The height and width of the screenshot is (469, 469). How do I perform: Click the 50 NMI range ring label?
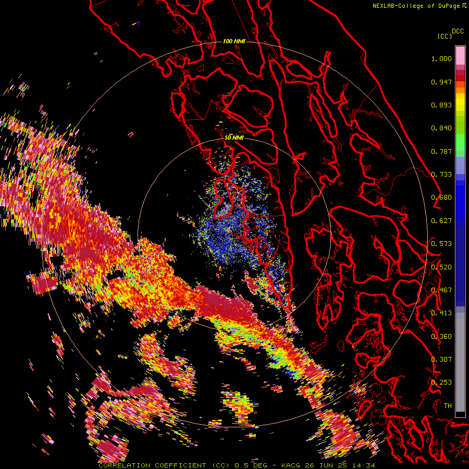[234, 138]
